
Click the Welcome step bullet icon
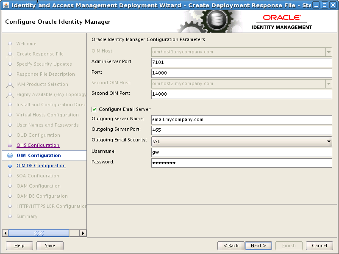coord(10,44)
